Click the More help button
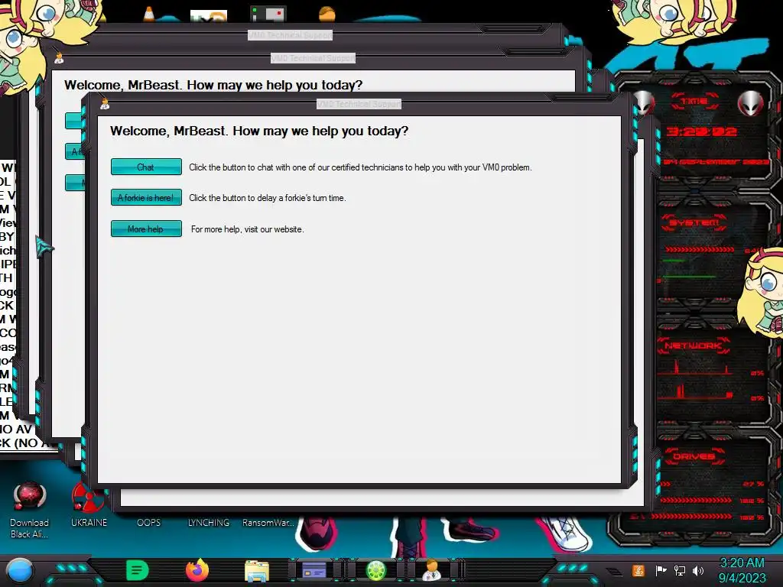The width and height of the screenshot is (783, 587). 146,229
